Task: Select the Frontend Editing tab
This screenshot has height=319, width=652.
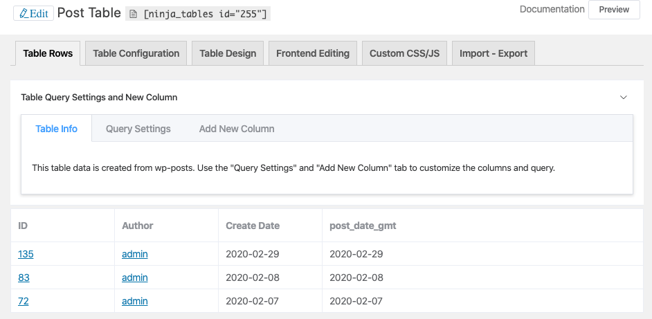Action: [312, 53]
